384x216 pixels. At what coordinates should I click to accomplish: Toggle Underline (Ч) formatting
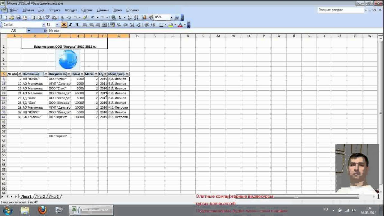pyautogui.click(x=77, y=25)
